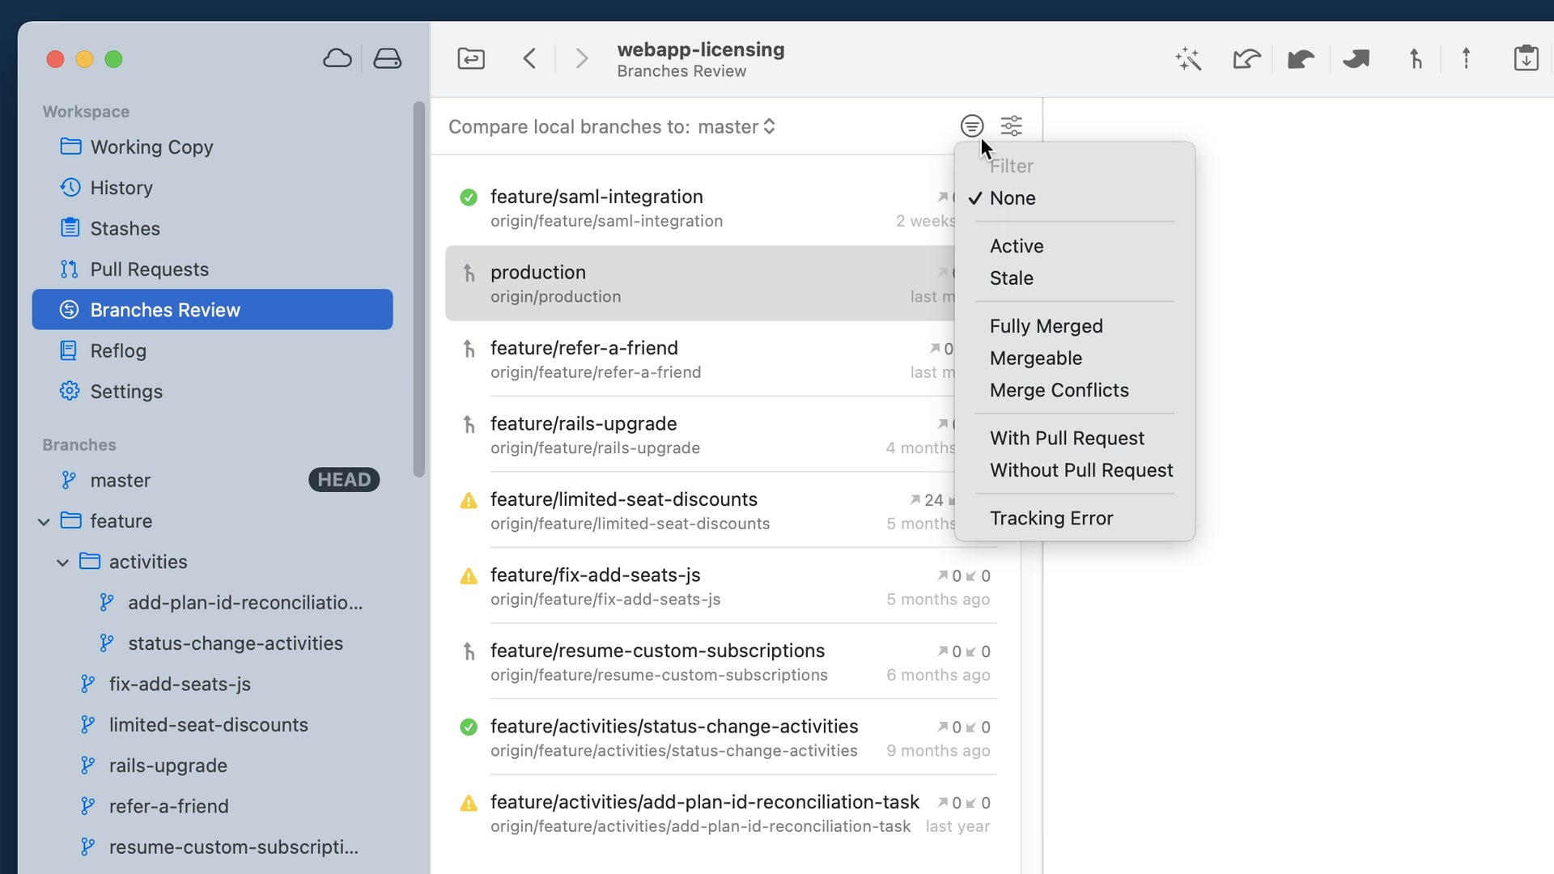
Task: Click the local drive icon in sidebar header
Action: click(387, 58)
